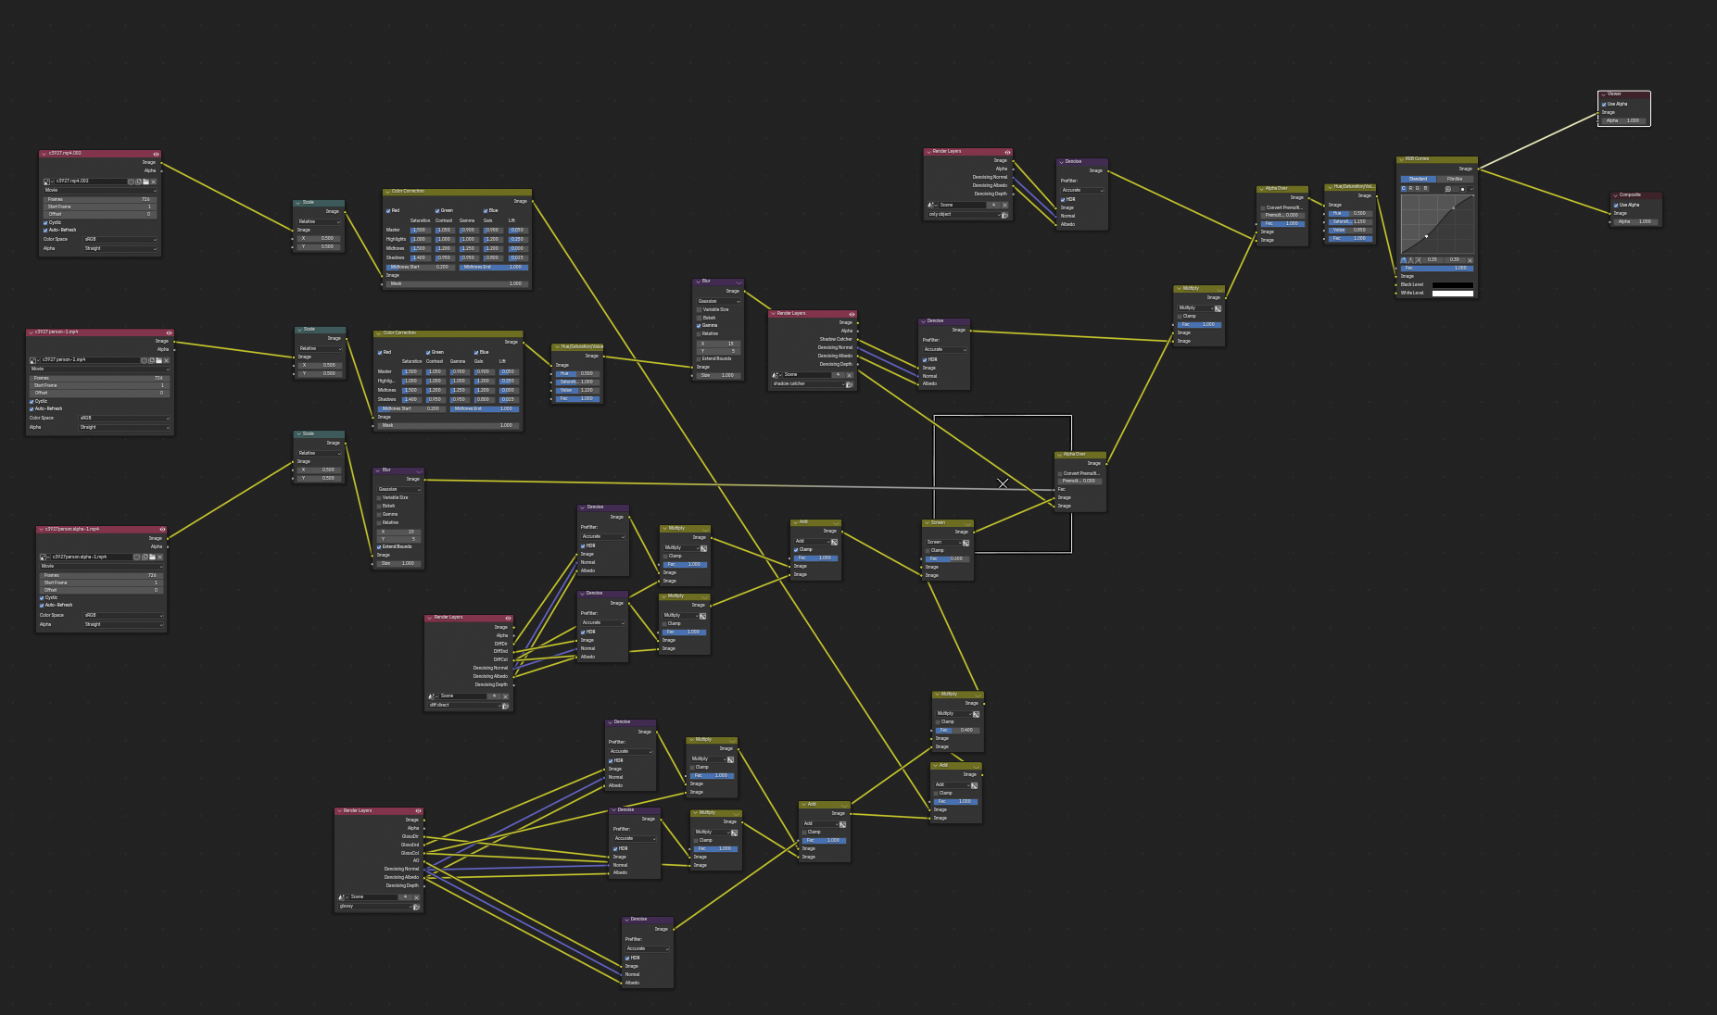Image resolution: width=1717 pixels, height=1015 pixels.
Task: Click Composite node header
Action: (x=1636, y=194)
